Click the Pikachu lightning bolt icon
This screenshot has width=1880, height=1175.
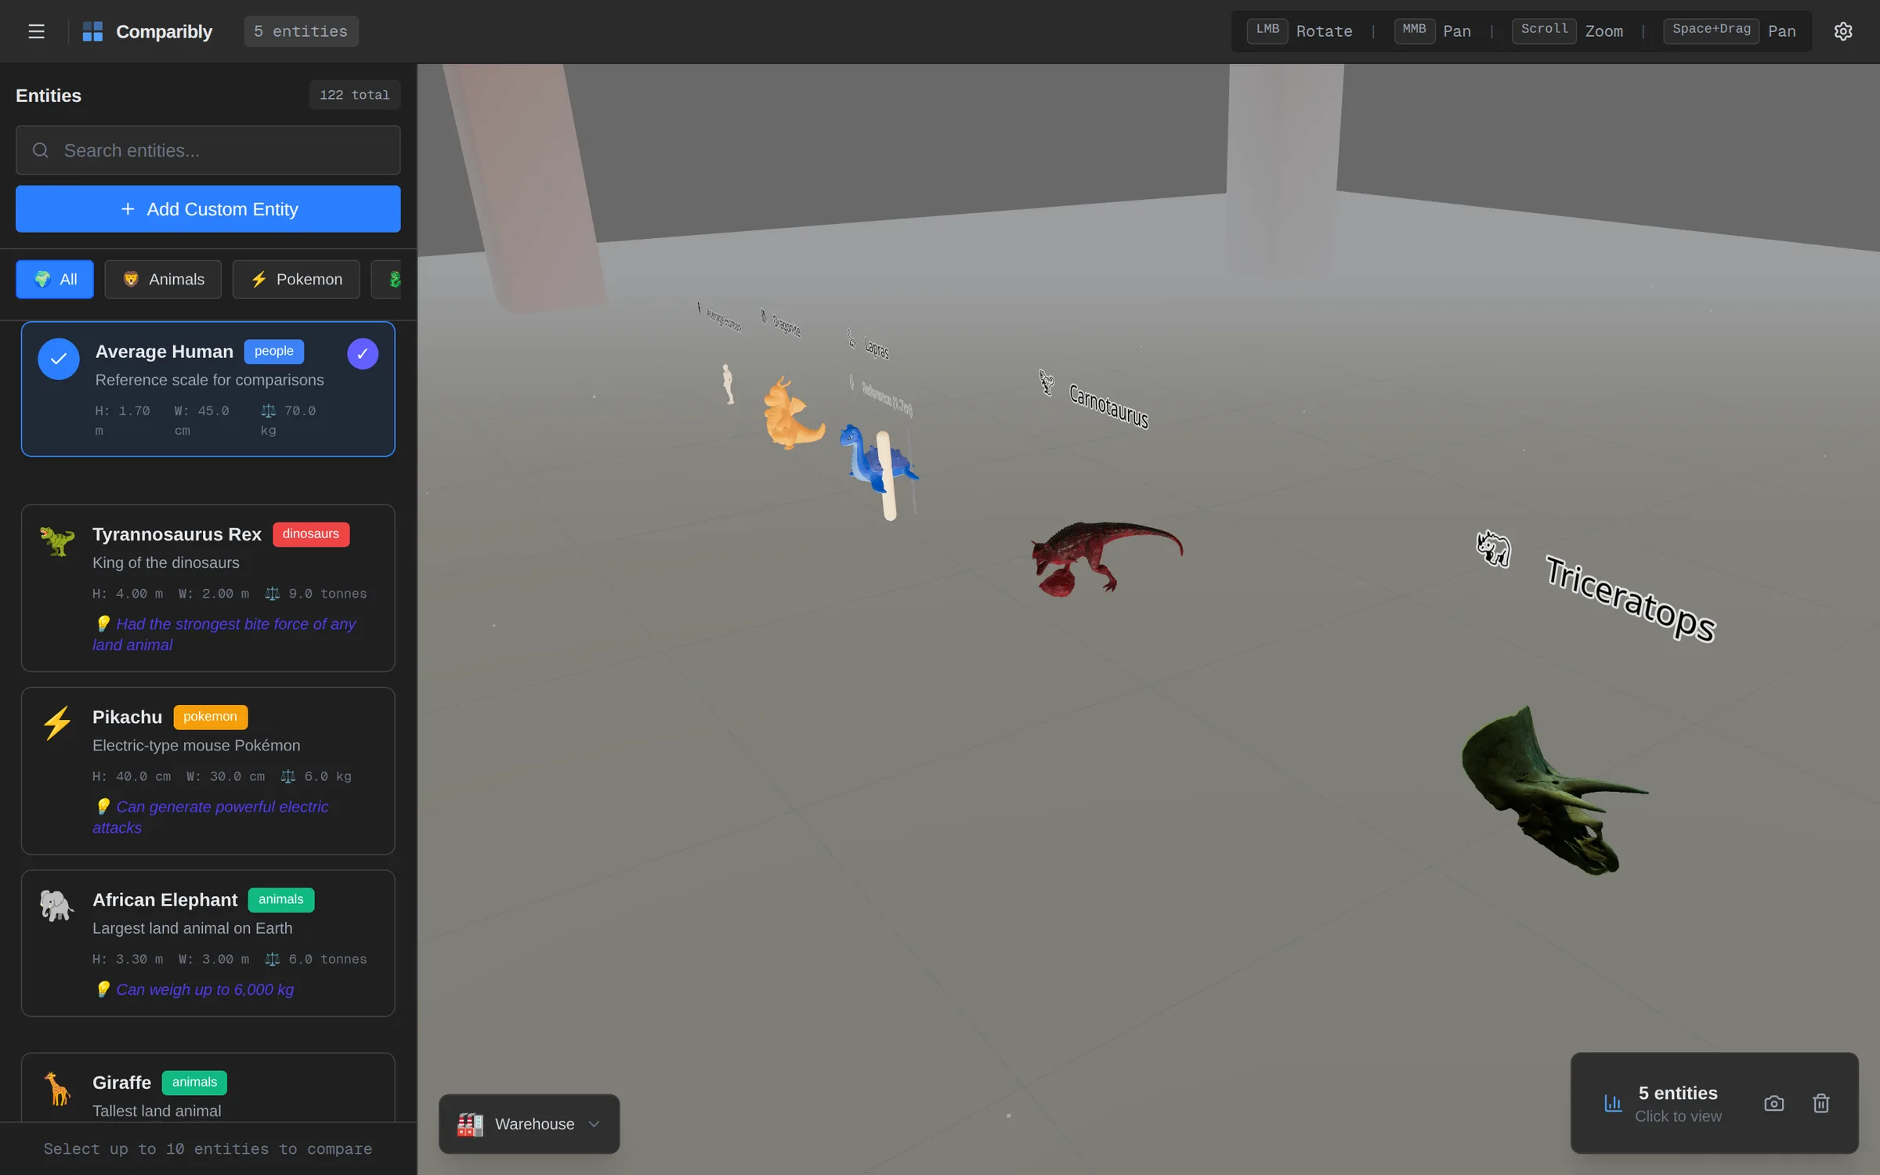56,723
